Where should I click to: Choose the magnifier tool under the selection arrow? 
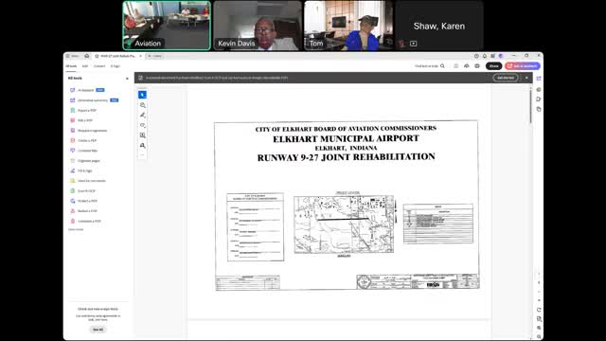point(143,105)
